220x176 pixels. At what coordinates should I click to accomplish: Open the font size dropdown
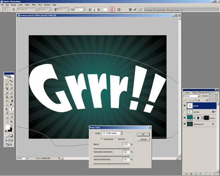click(68, 10)
